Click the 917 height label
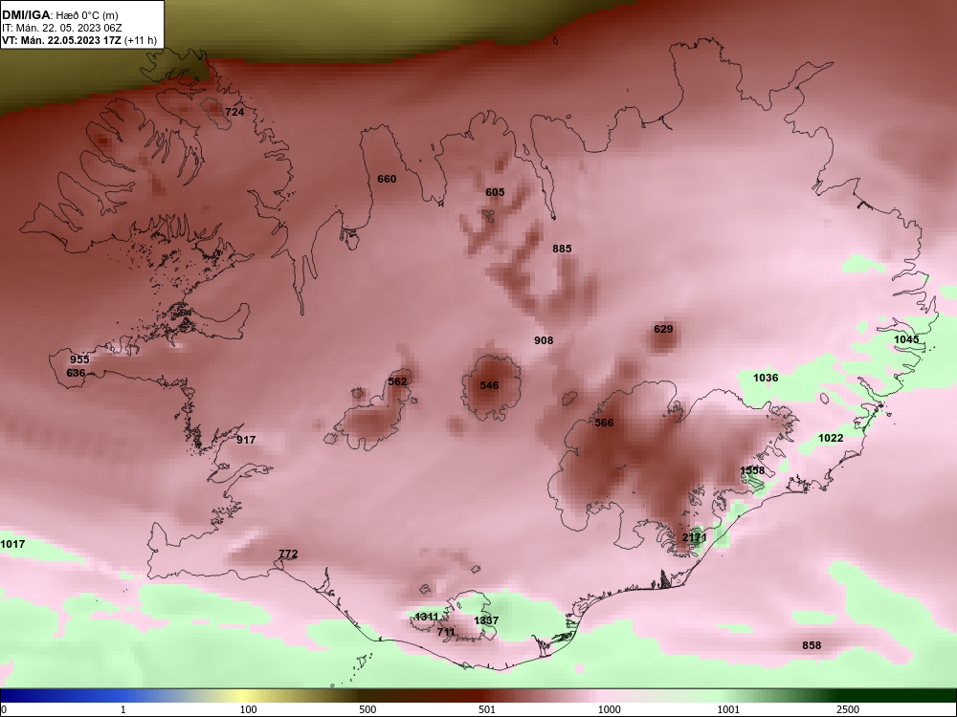This screenshot has width=957, height=717. (246, 440)
